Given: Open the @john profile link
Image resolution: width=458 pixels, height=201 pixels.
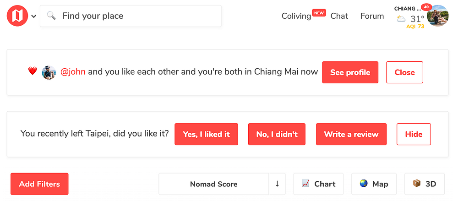Looking at the screenshot, I should pyautogui.click(x=73, y=72).
